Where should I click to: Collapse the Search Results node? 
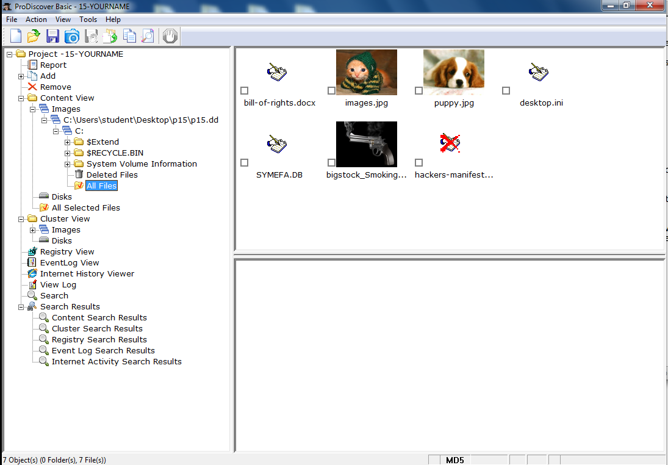coord(21,308)
